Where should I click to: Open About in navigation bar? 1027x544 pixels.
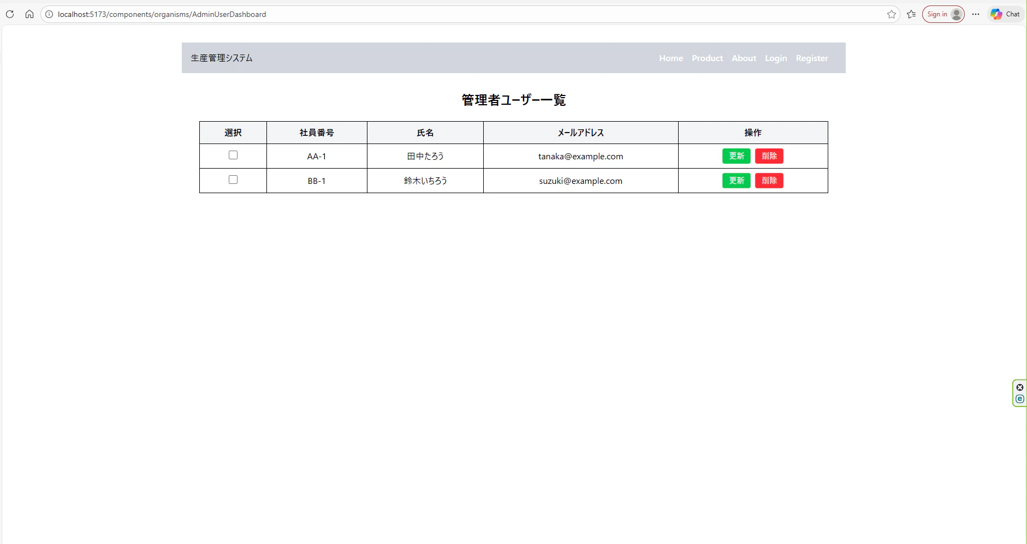pos(744,58)
